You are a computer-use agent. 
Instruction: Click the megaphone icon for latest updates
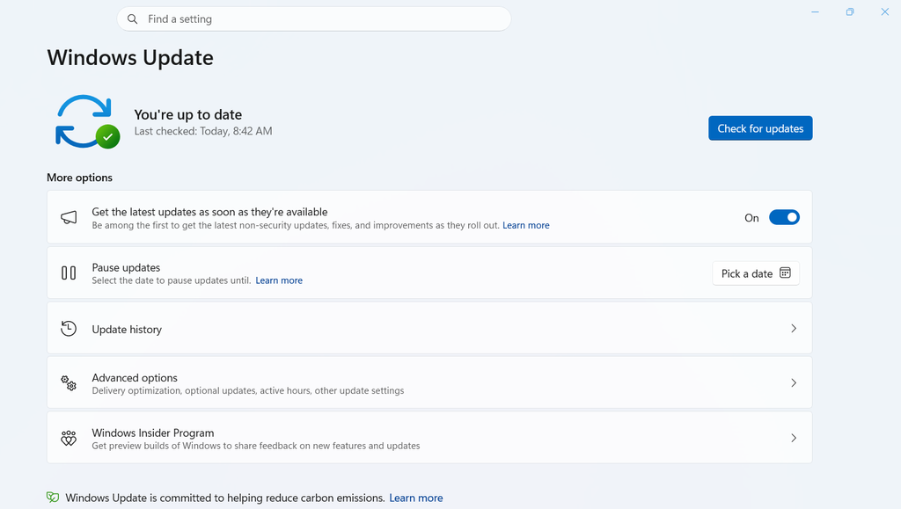click(69, 217)
